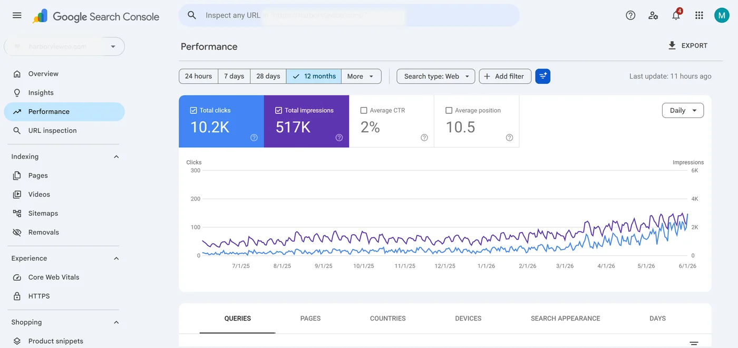Click the Overview home icon

[x=17, y=74]
